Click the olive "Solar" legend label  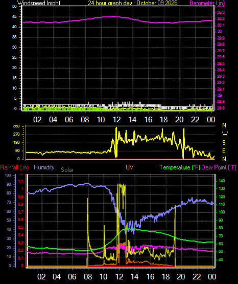tap(67, 170)
